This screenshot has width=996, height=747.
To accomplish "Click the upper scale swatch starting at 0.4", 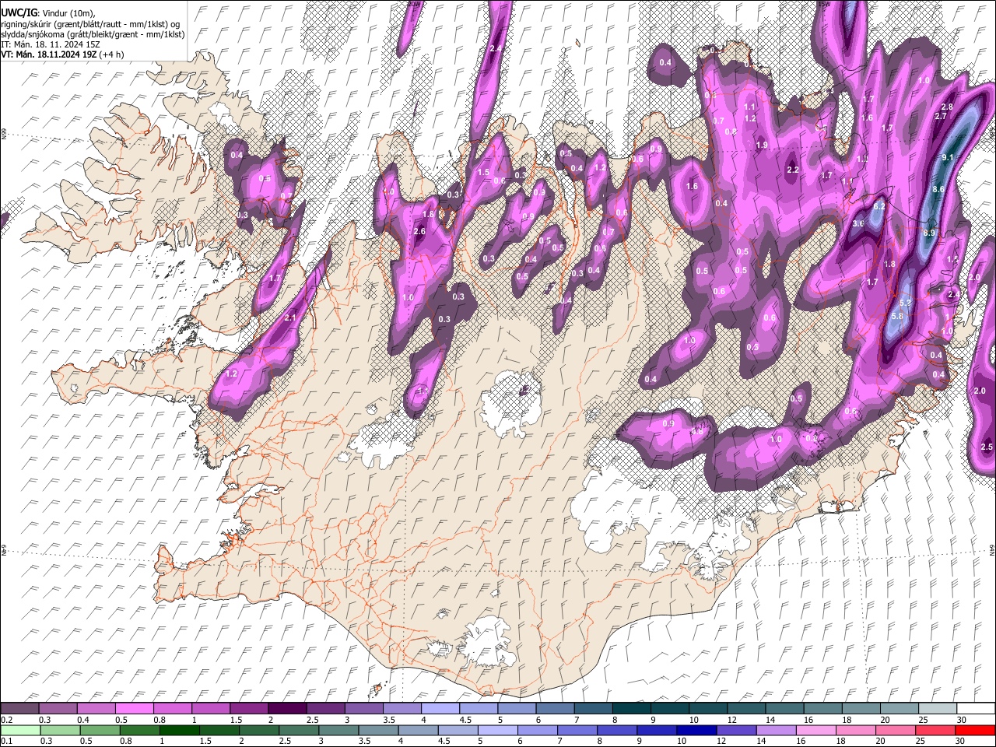I will tap(96, 709).
